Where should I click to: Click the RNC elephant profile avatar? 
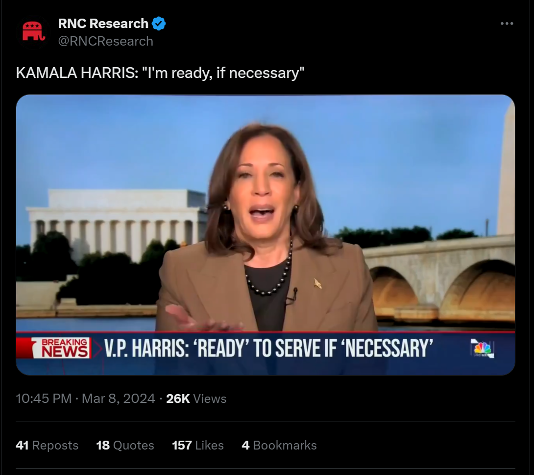(x=33, y=32)
